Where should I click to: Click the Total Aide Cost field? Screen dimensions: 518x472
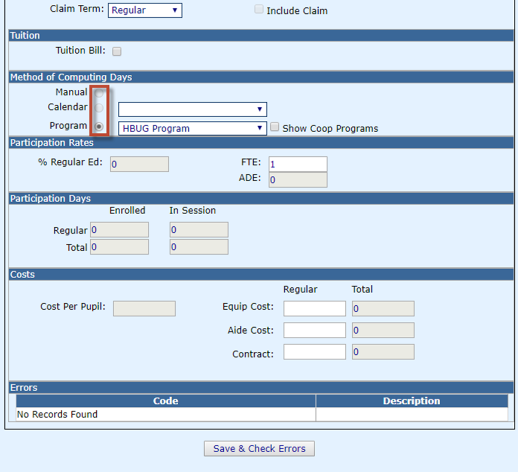point(383,330)
